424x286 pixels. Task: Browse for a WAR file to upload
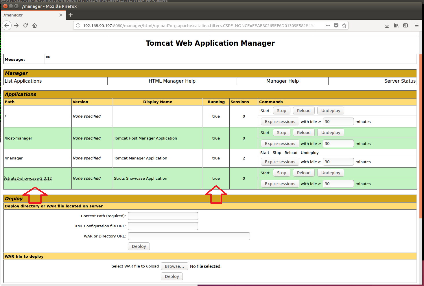click(x=175, y=266)
